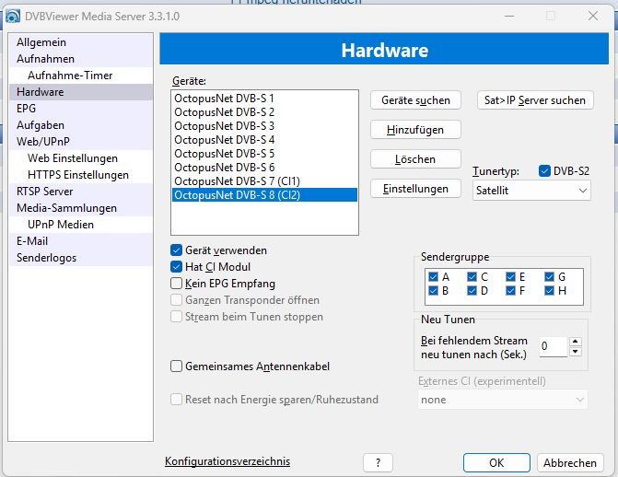Image resolution: width=618 pixels, height=477 pixels.
Task: Open the Tunertyp Satellit dropdown
Action: click(531, 190)
